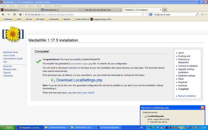Click the monkey face toolbar icon
Viewport: 208px width, 130px height.
[202, 15]
